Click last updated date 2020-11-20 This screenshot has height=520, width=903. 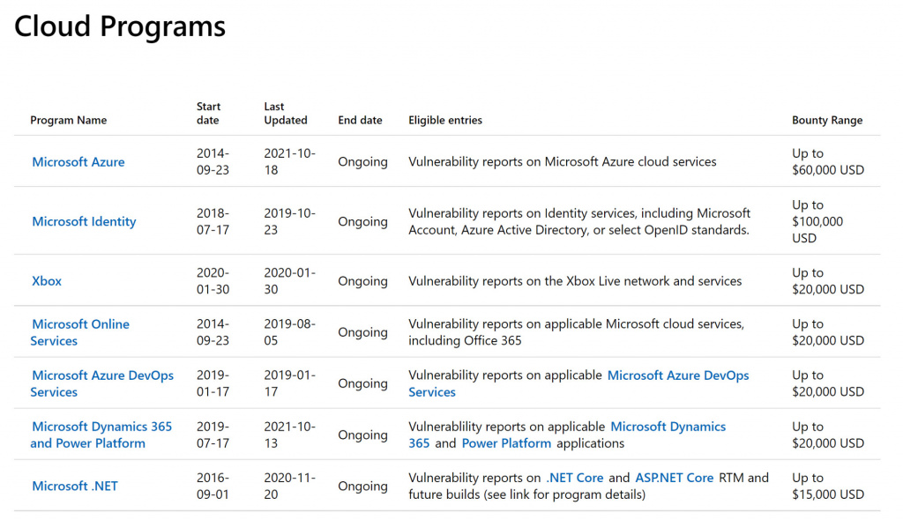pyautogui.click(x=289, y=486)
